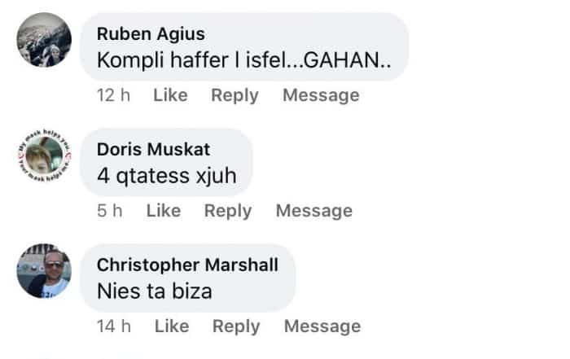
Task: Click the 14 h timestamp on Christopher's comment
Action: 115,326
